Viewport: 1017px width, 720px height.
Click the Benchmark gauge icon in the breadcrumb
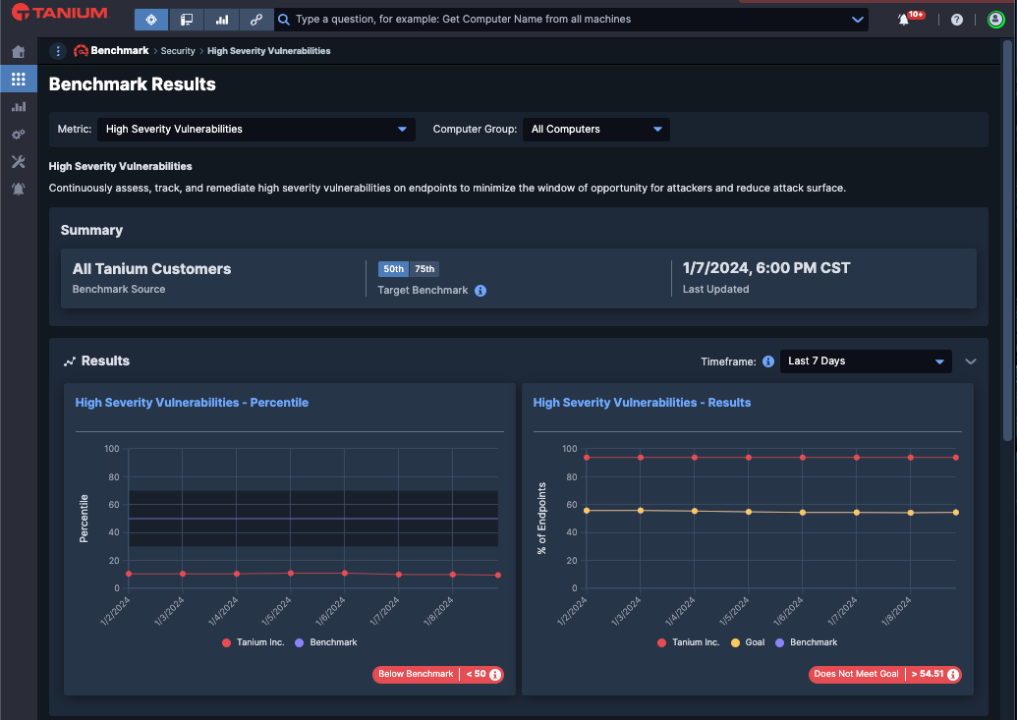[81, 51]
